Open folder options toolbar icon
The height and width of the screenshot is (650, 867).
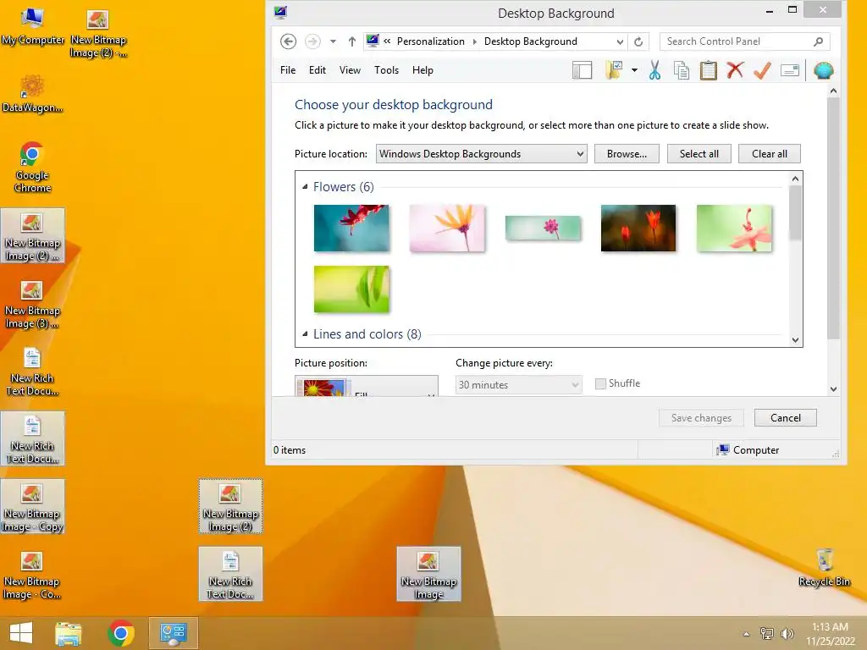click(x=614, y=70)
